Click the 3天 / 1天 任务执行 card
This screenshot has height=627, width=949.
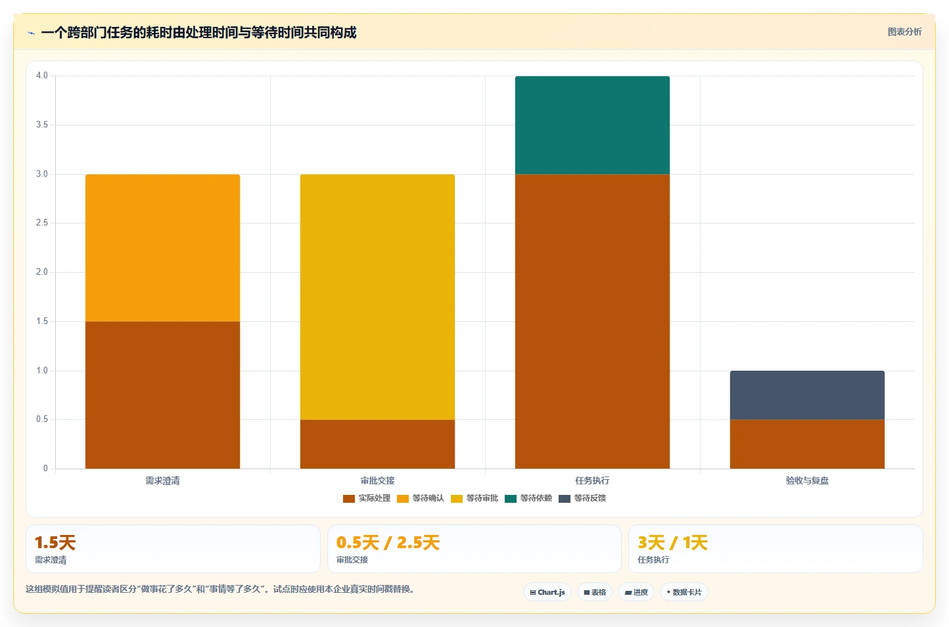[x=775, y=549]
